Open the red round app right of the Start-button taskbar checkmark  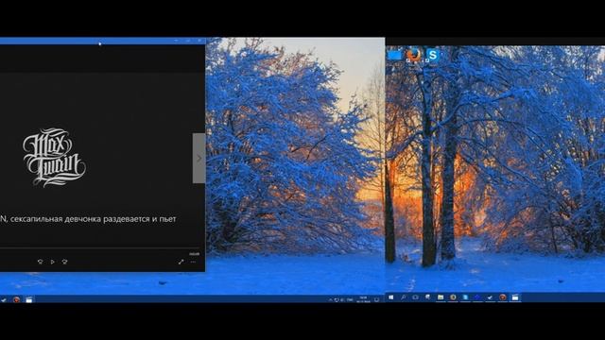pos(502,297)
